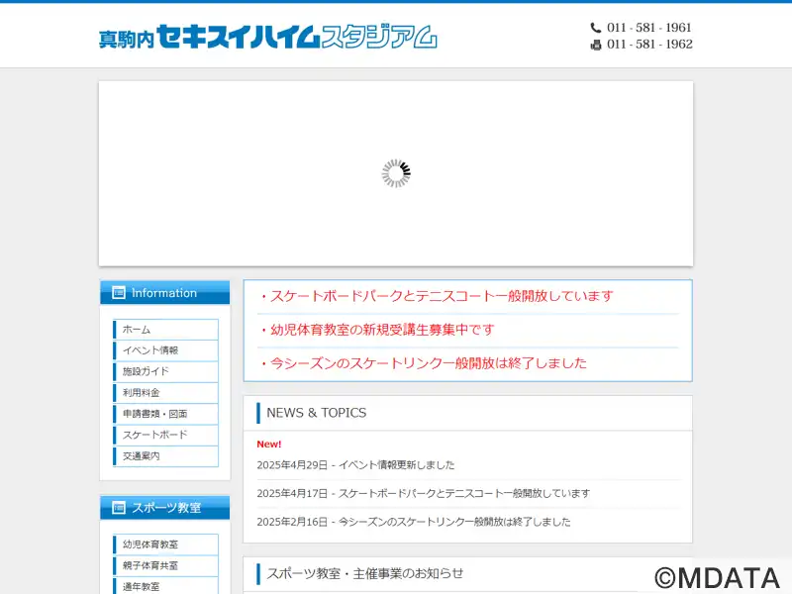The image size is (792, 594).
Task: Open the 2025年2月16日 スケートリンク news item
Action: 414,522
